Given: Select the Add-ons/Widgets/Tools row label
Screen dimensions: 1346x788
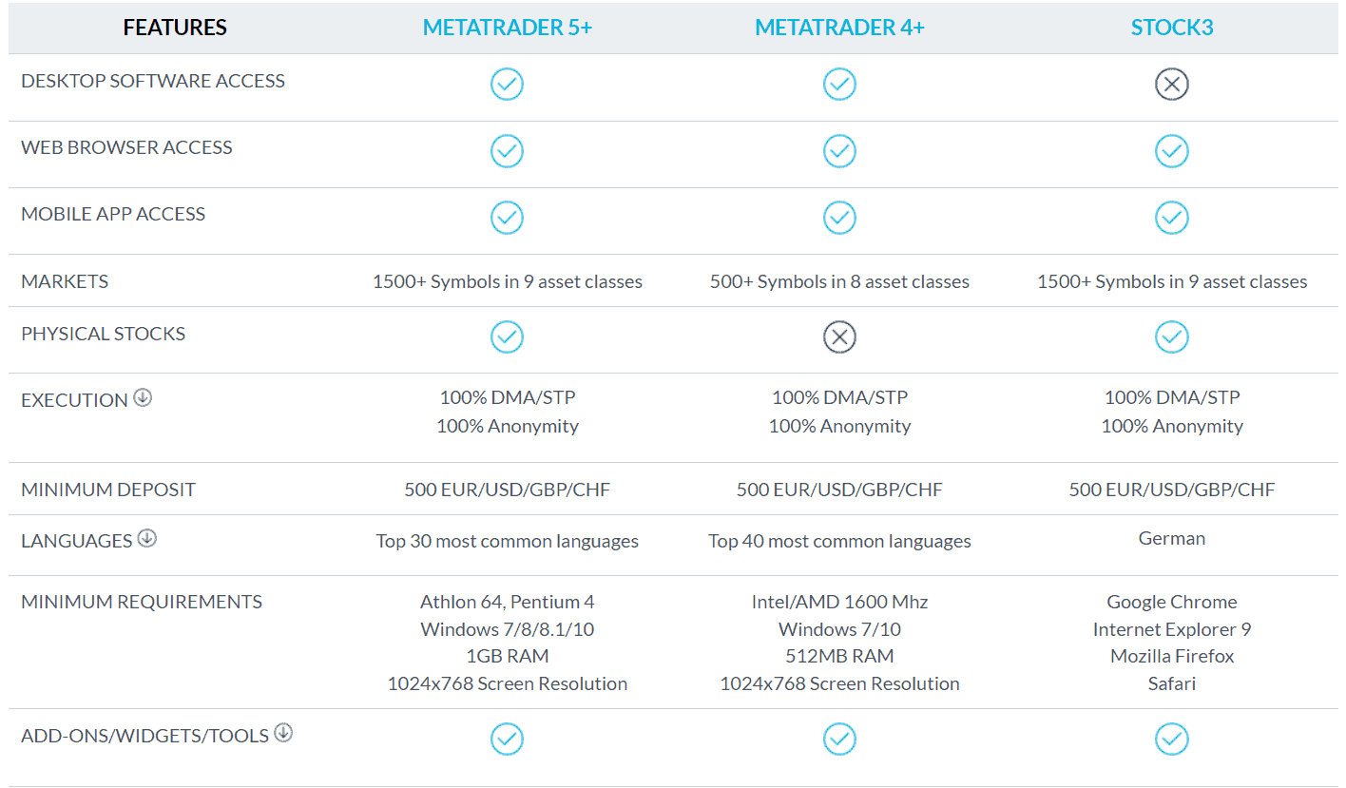Looking at the screenshot, I should (x=145, y=736).
